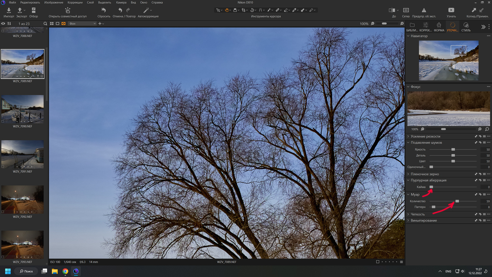Click the Сбросить reset icon
The height and width of the screenshot is (277, 492).
[x=104, y=11]
